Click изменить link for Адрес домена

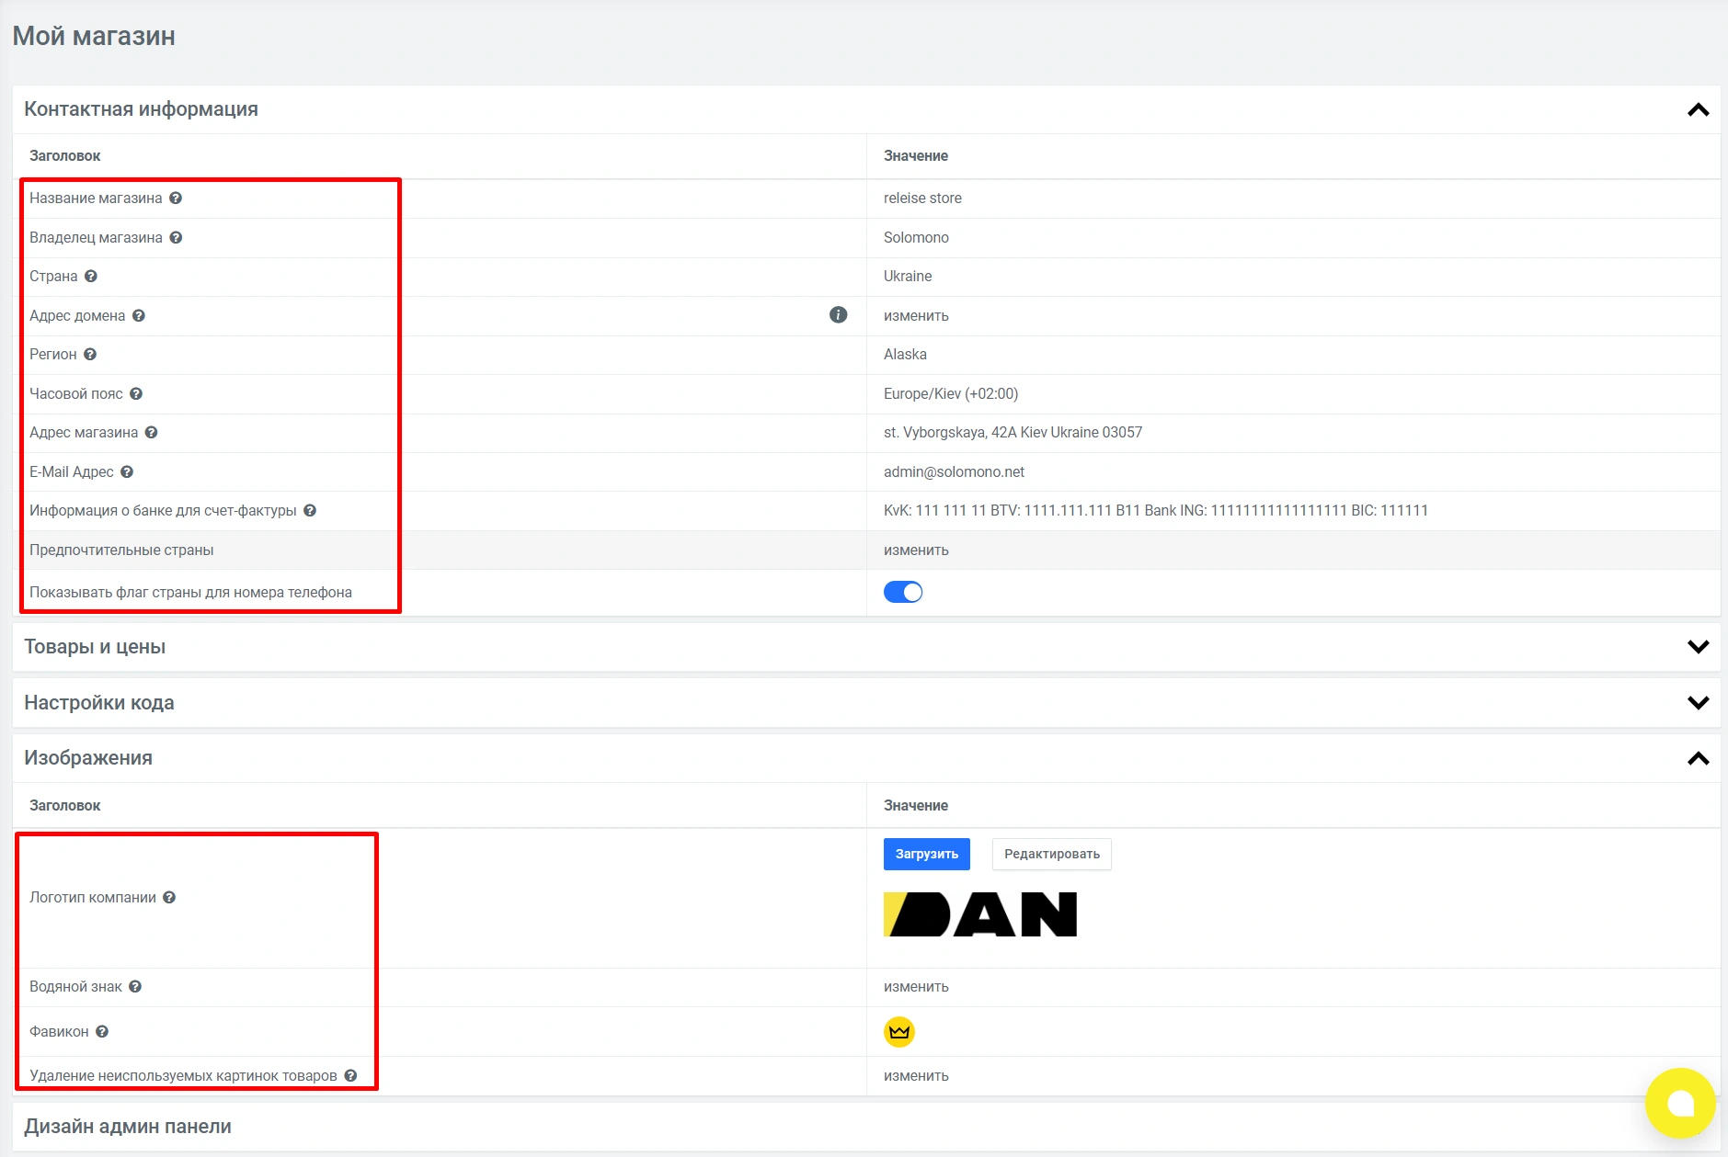pos(916,316)
